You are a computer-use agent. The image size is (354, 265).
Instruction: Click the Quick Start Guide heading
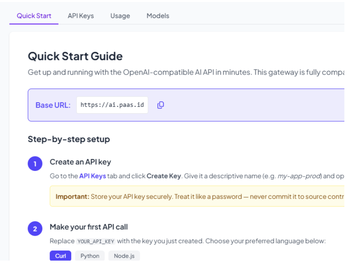click(75, 56)
